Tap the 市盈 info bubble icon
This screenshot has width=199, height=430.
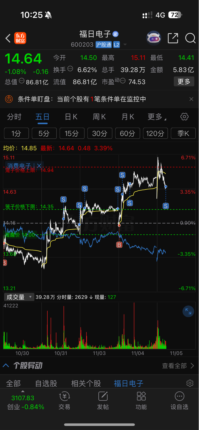[x=123, y=81]
